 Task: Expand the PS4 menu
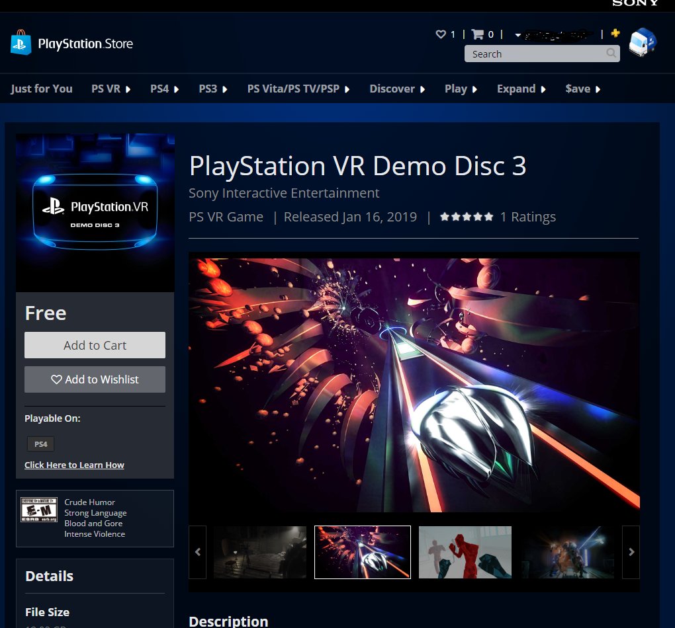coord(164,89)
